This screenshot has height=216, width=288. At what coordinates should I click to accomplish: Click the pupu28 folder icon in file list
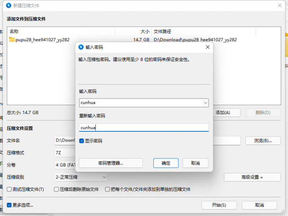(12, 40)
